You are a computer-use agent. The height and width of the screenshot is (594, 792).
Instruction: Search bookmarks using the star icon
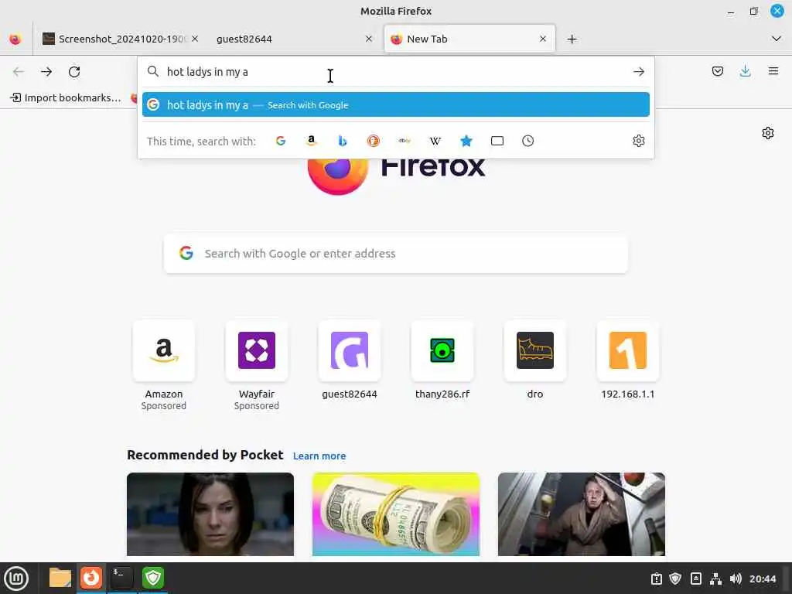tap(466, 141)
